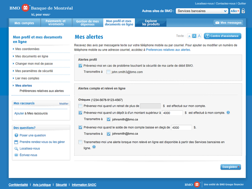The width and height of the screenshot is (252, 189).
Task: Select the largest text size icon
Action: tap(199, 36)
